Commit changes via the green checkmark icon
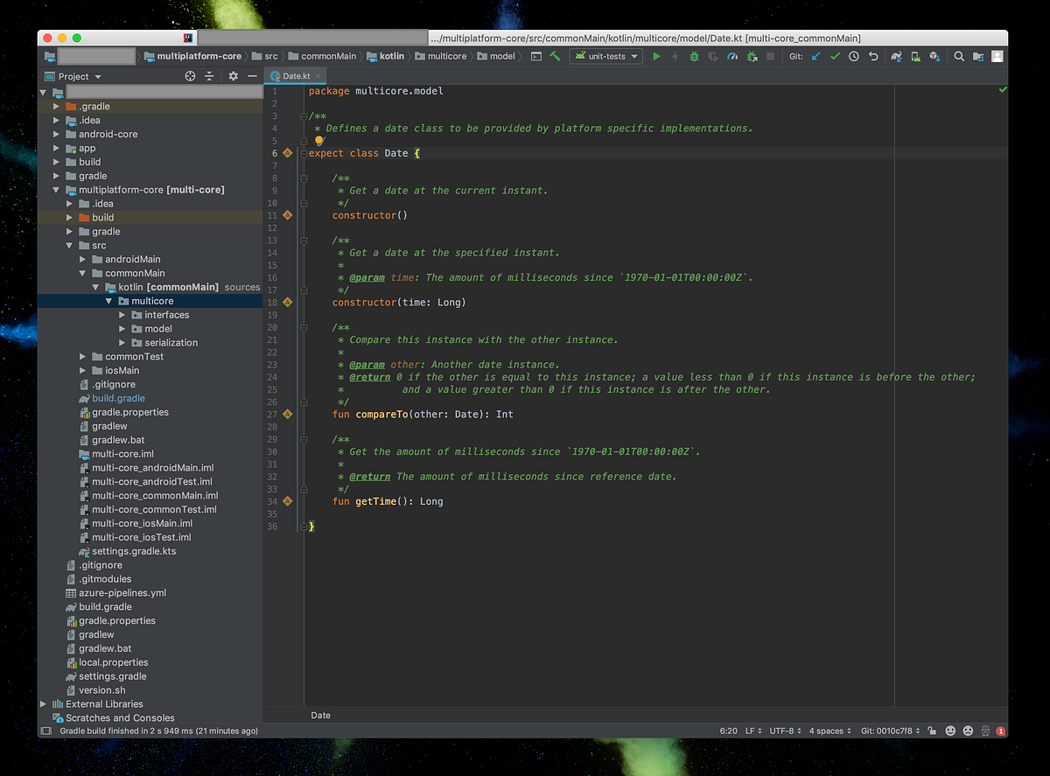1050x776 pixels. point(836,55)
